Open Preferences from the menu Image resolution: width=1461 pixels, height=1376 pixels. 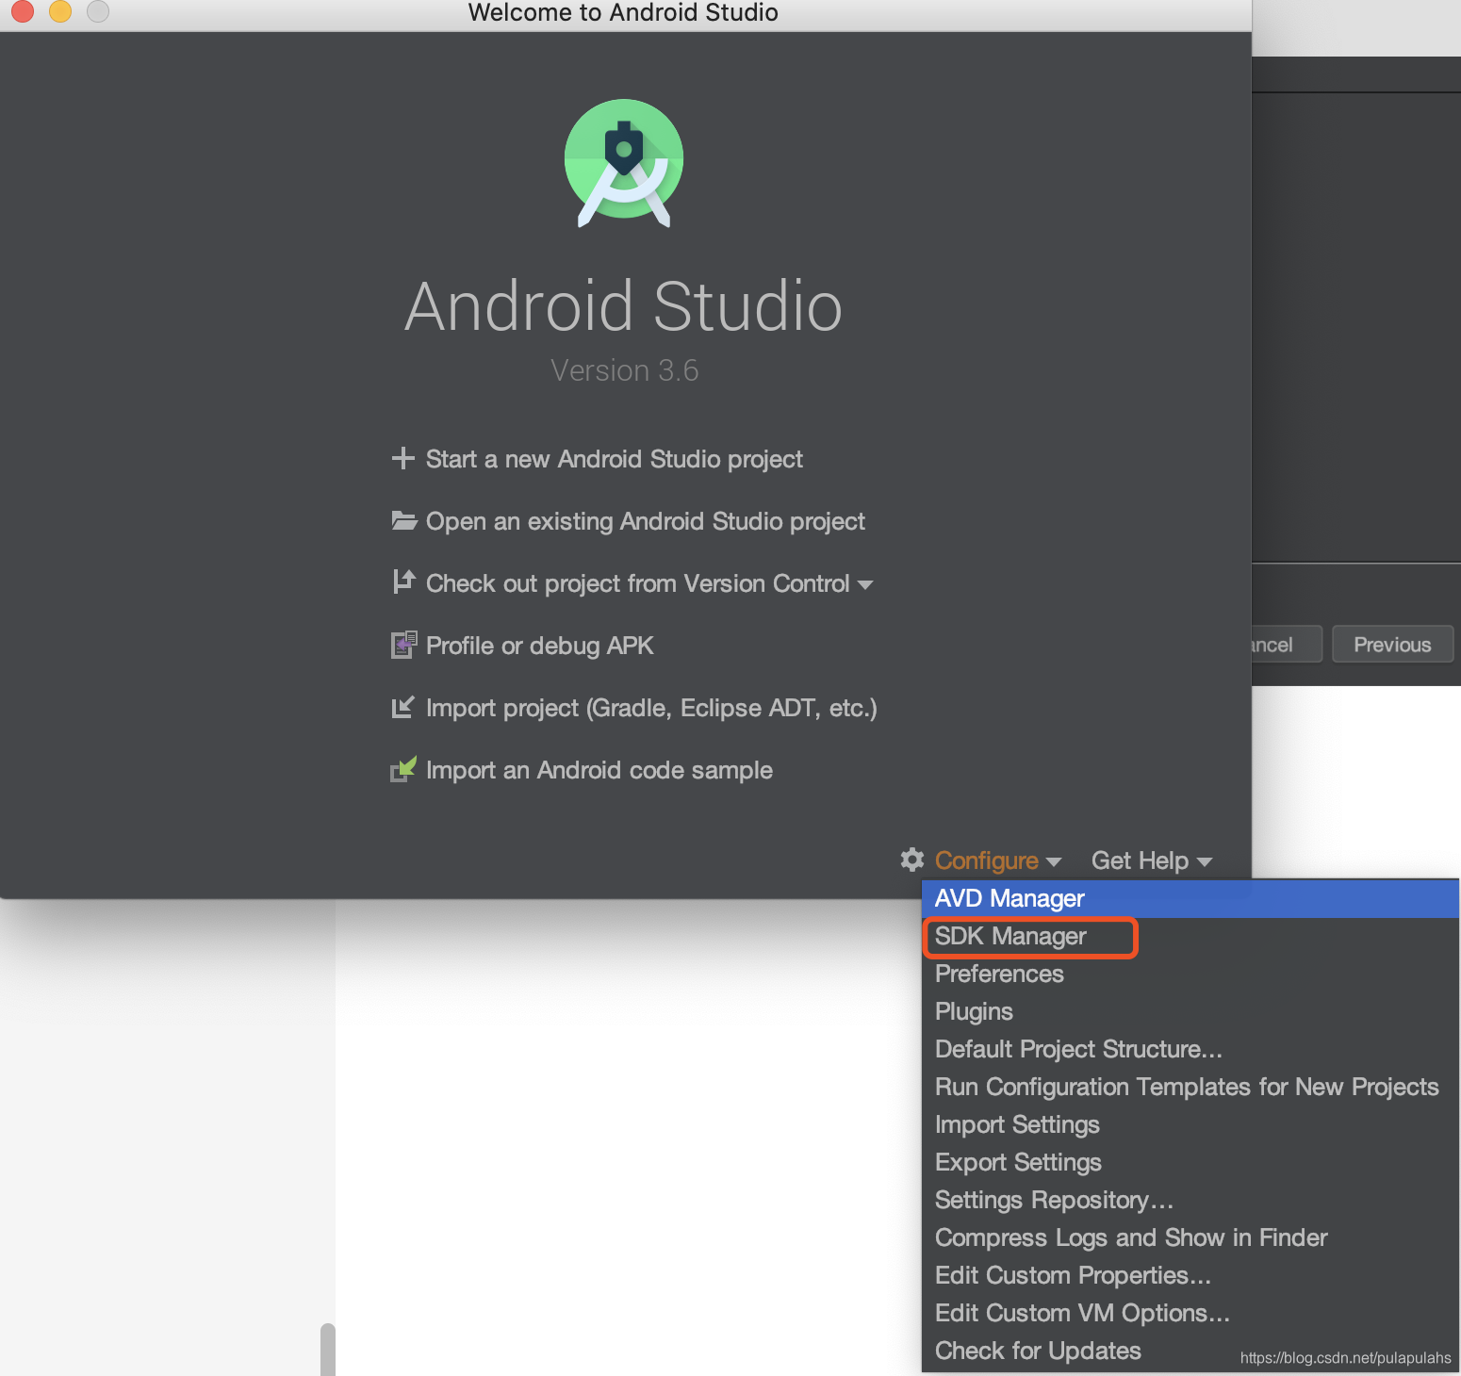pos(1190,974)
